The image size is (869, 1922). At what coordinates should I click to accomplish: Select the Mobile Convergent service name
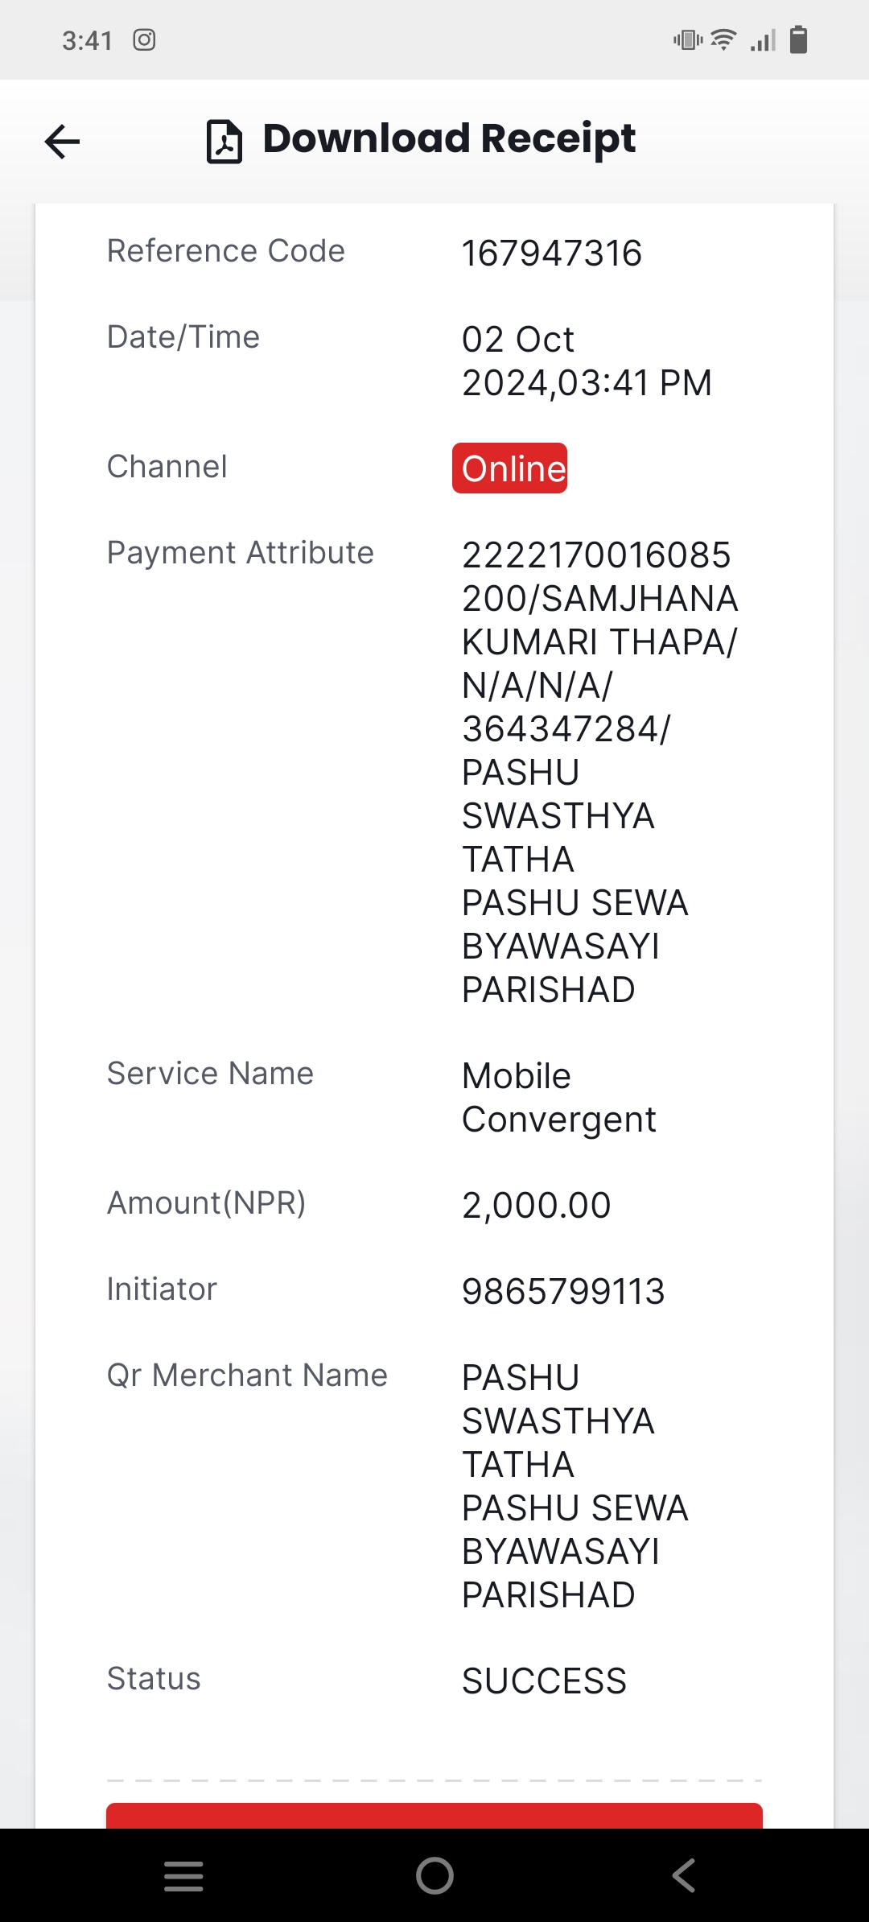pyautogui.click(x=559, y=1098)
